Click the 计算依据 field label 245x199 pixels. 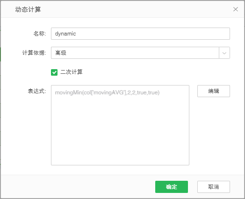34,53
